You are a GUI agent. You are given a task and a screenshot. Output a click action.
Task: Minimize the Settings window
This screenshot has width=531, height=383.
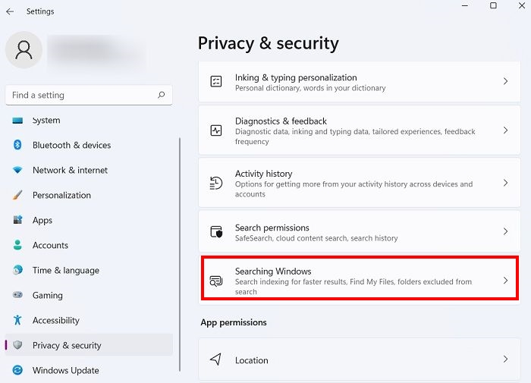pyautogui.click(x=465, y=5)
